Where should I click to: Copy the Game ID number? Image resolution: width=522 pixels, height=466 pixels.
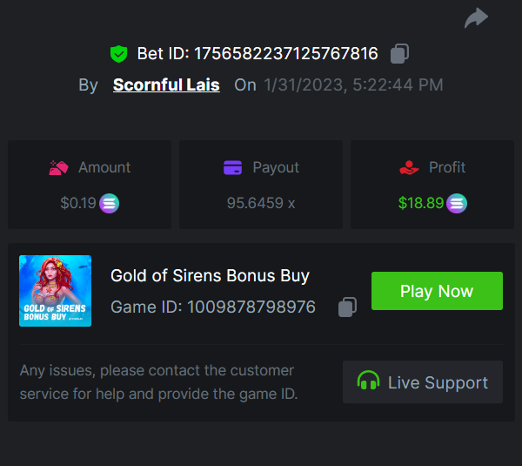347,307
